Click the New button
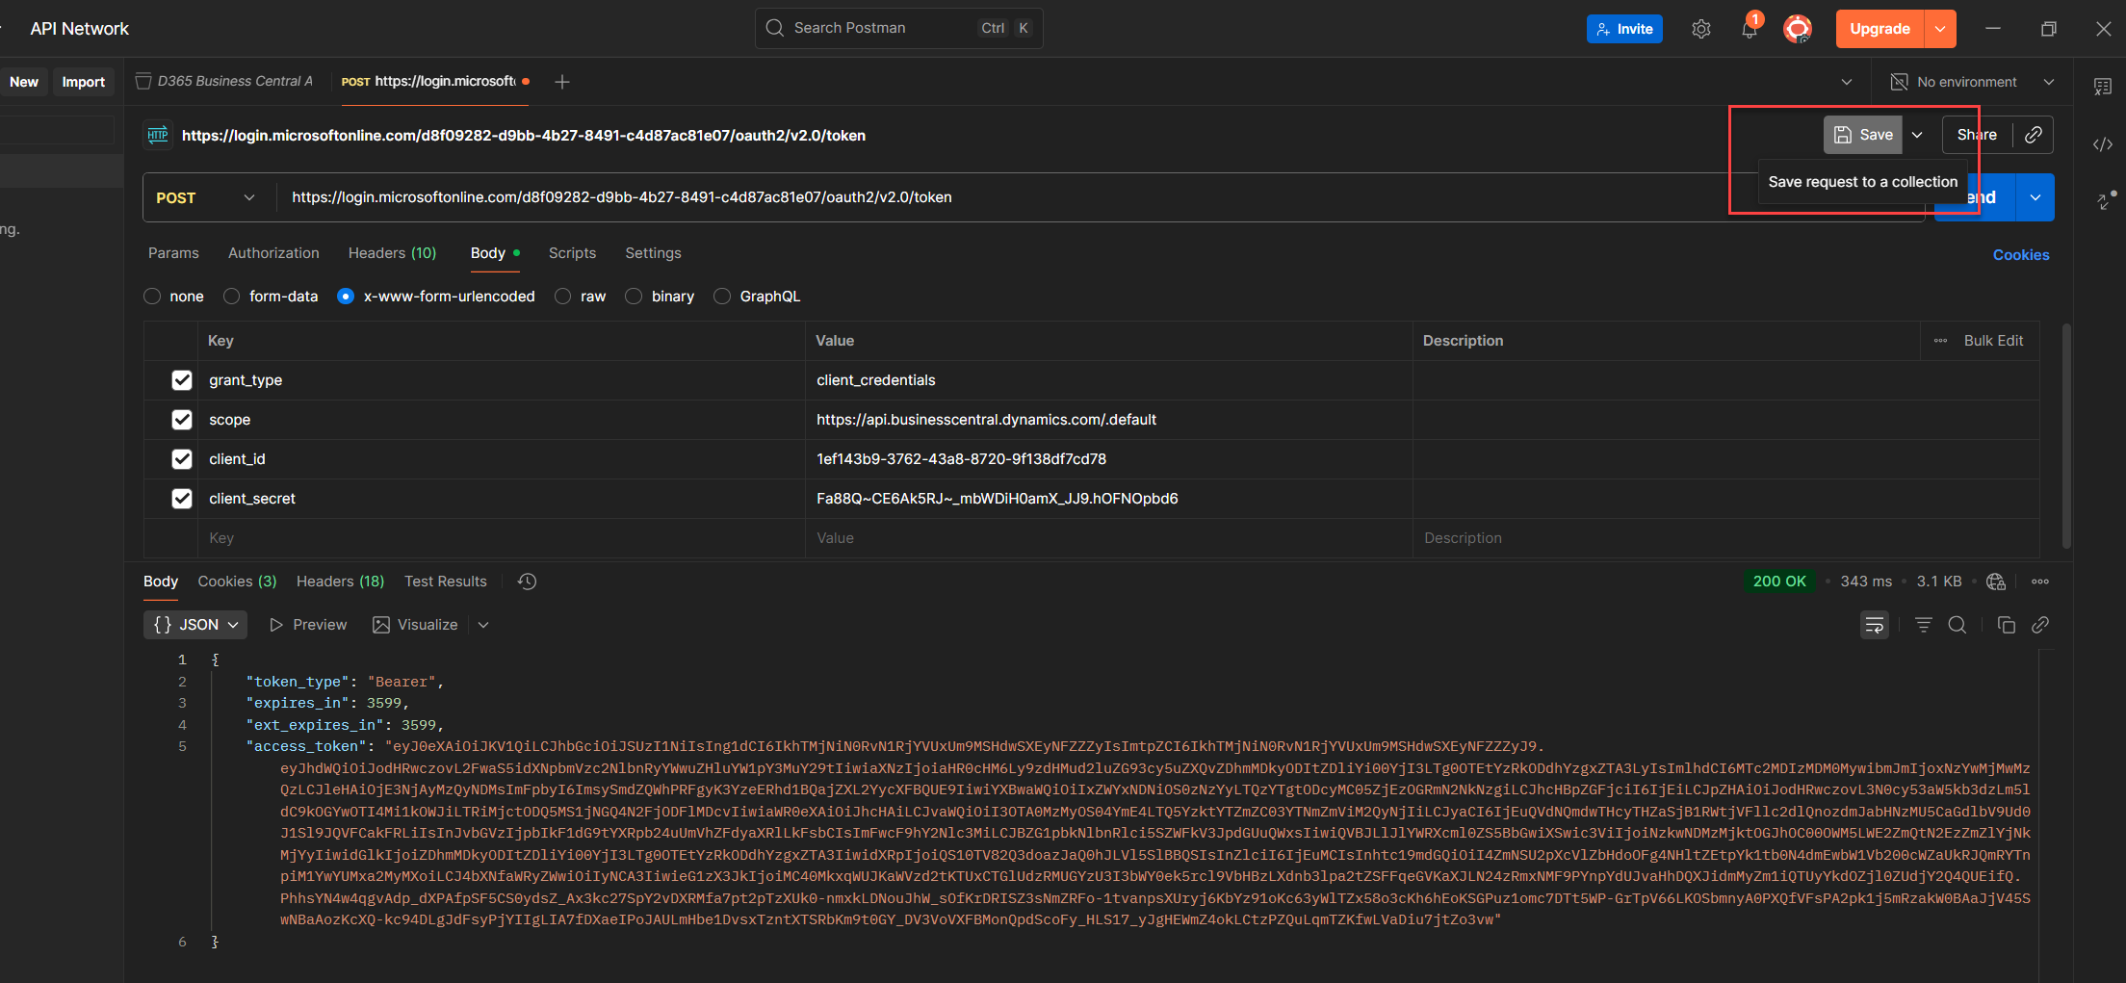Image resolution: width=2126 pixels, height=983 pixels. 24,82
